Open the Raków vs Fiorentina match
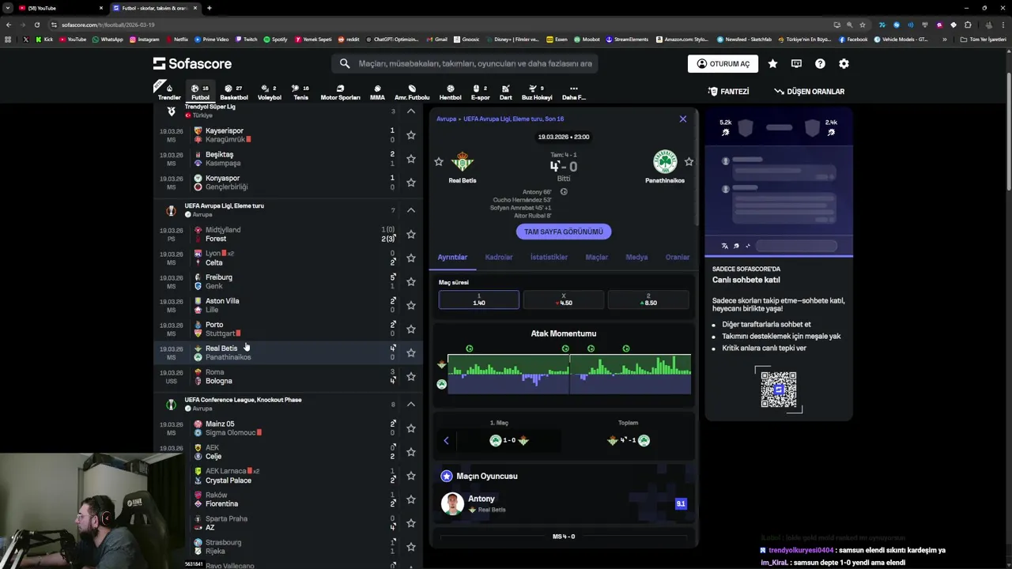The width and height of the screenshot is (1012, 569). point(289,499)
